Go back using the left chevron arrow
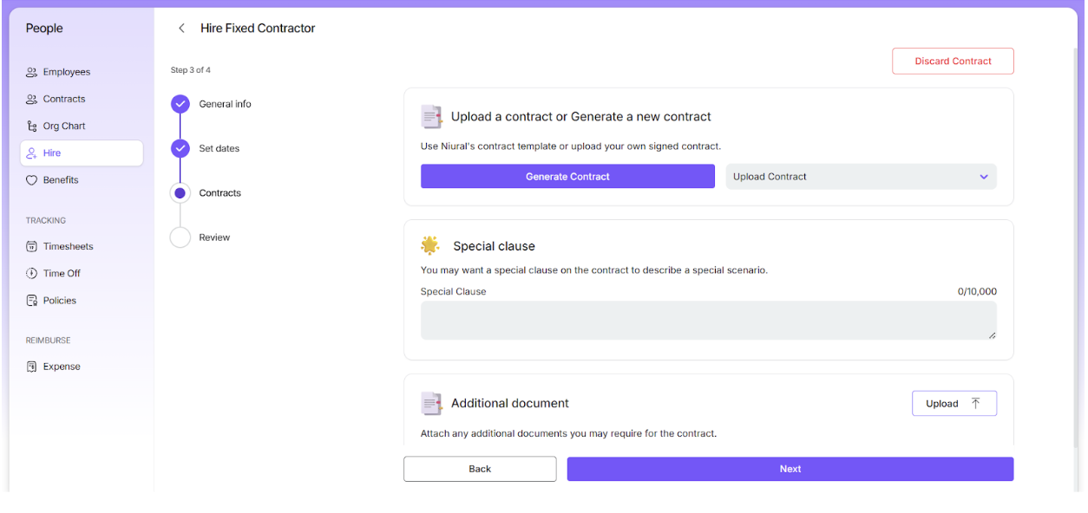1088x513 pixels. coord(181,29)
